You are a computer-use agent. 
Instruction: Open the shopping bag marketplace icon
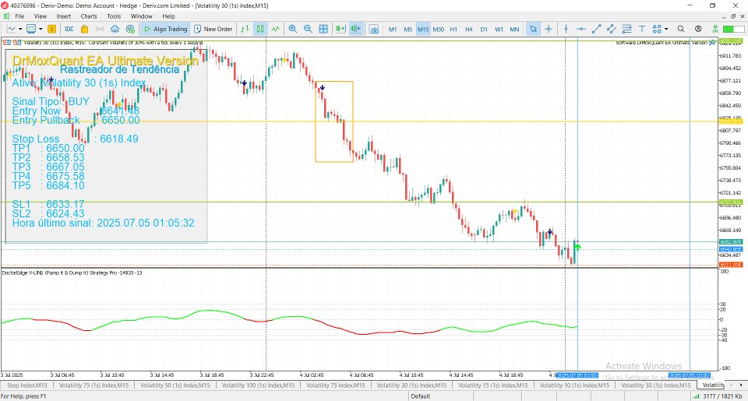84,29
